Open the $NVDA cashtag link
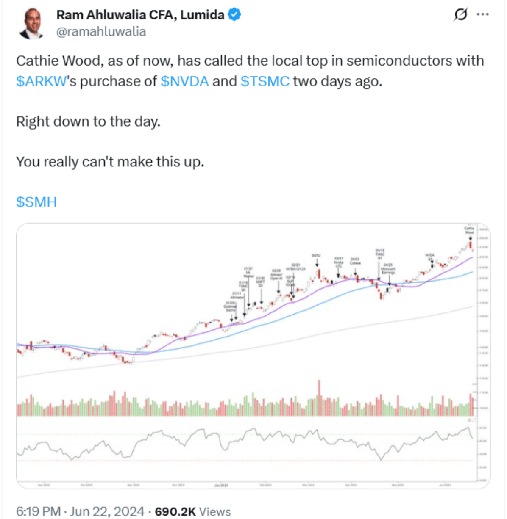 (x=185, y=81)
